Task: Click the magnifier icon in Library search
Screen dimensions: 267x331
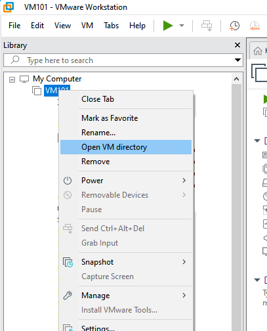Action: click(x=15, y=60)
